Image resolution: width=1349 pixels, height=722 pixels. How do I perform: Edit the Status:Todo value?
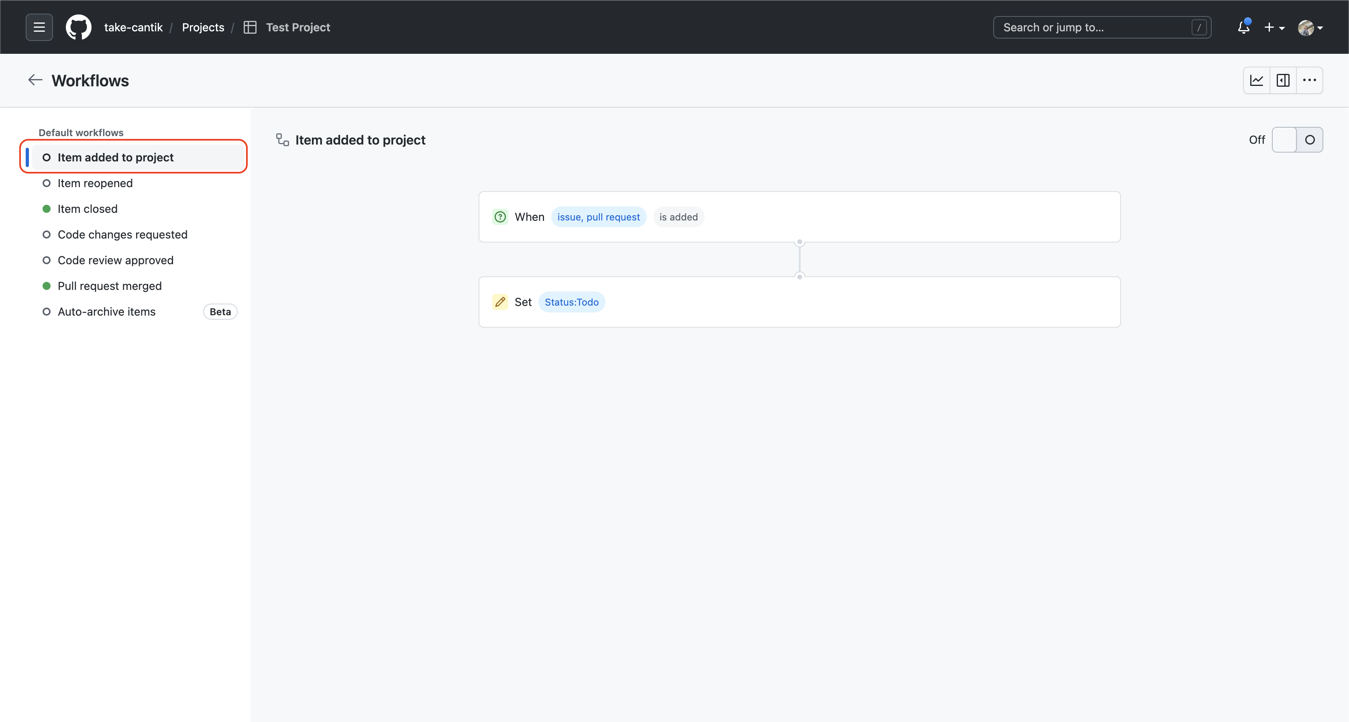[571, 302]
